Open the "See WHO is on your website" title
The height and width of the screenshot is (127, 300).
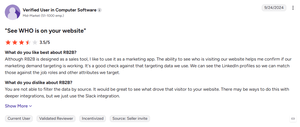click(x=45, y=31)
